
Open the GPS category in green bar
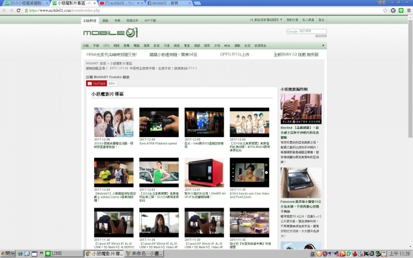pyautogui.click(x=106, y=45)
